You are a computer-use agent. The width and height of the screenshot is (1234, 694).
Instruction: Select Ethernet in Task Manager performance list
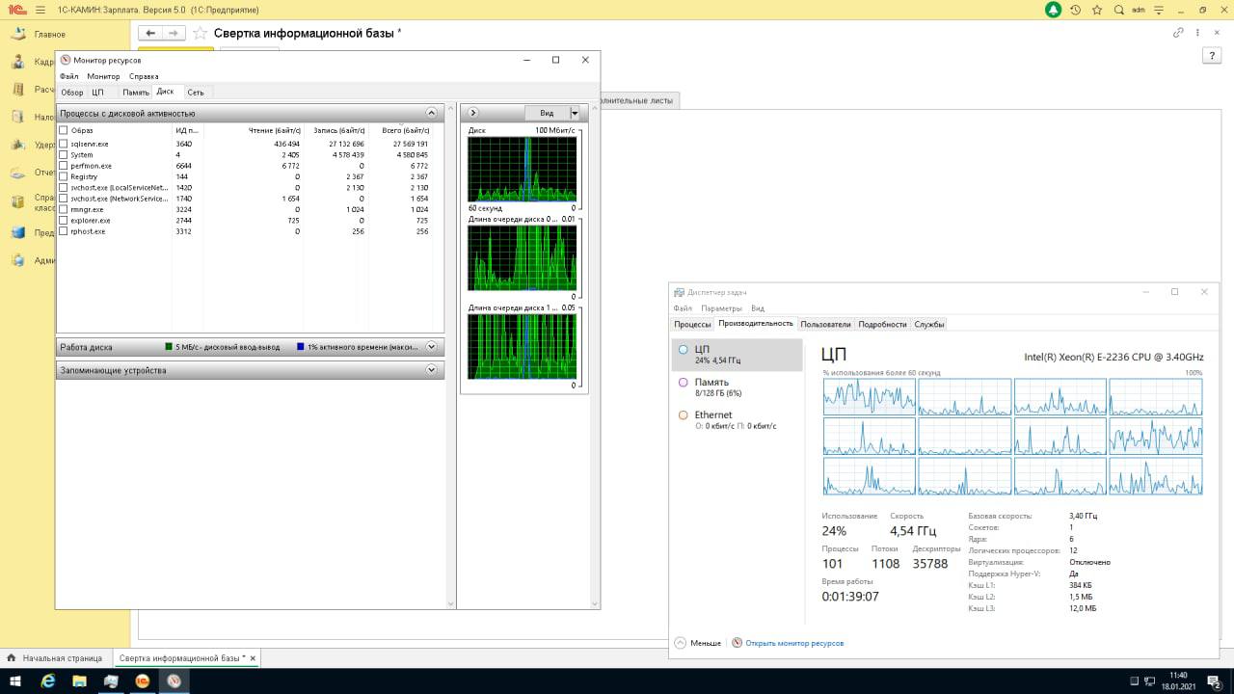pyautogui.click(x=737, y=419)
